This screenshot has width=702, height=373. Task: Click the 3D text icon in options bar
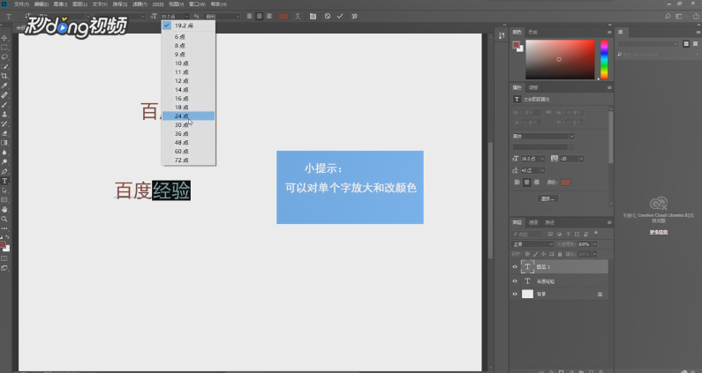[x=354, y=16]
